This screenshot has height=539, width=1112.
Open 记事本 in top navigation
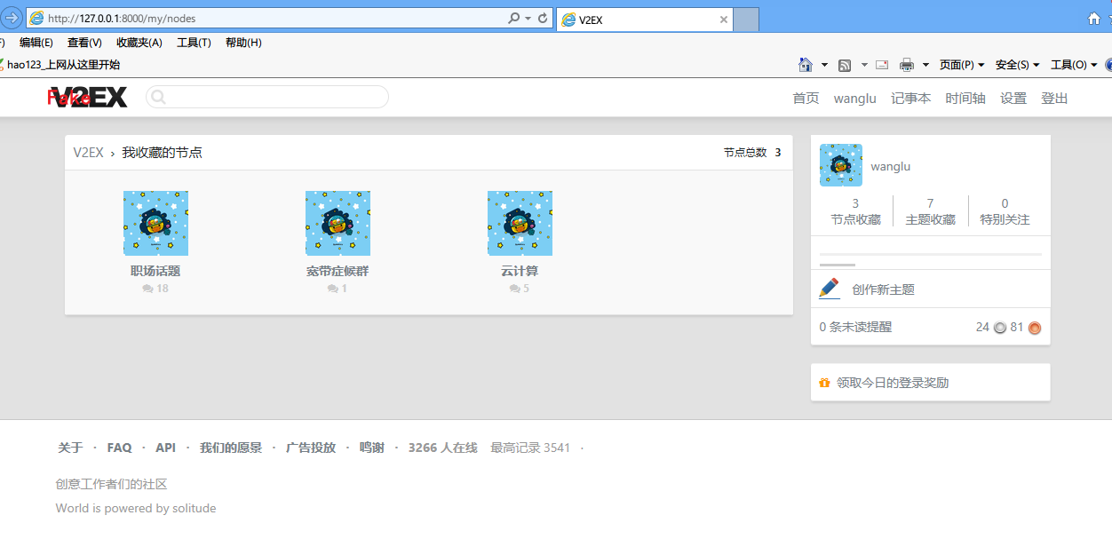(x=911, y=99)
